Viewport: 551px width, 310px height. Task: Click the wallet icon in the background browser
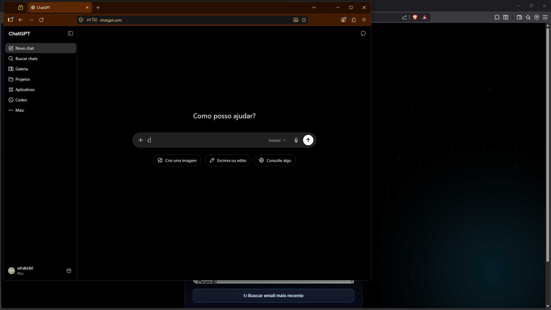pyautogui.click(x=519, y=18)
